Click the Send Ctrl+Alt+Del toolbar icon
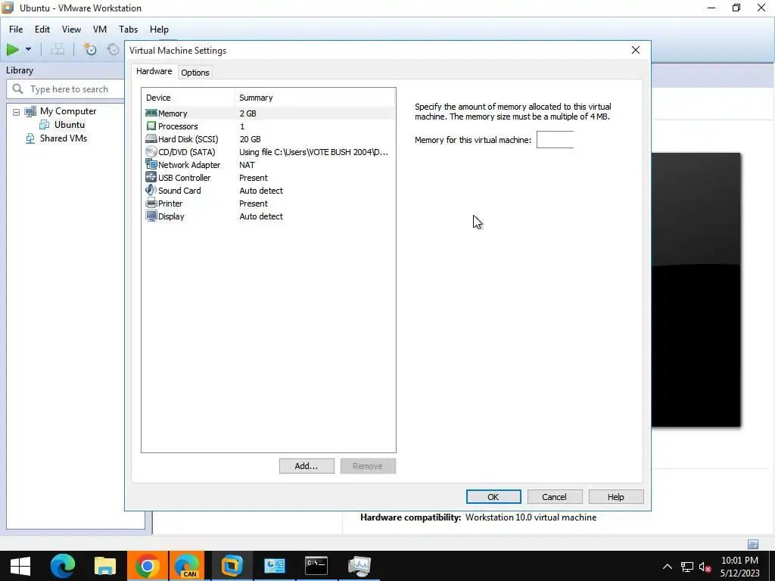775x581 pixels. (58, 49)
